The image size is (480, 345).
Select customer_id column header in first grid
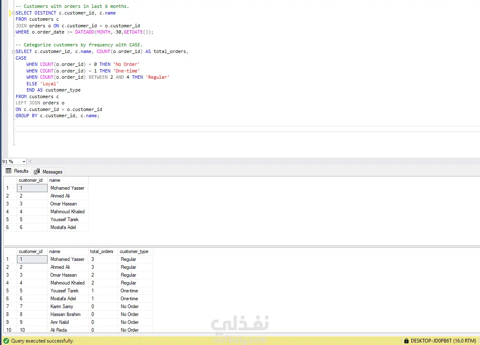click(32, 180)
